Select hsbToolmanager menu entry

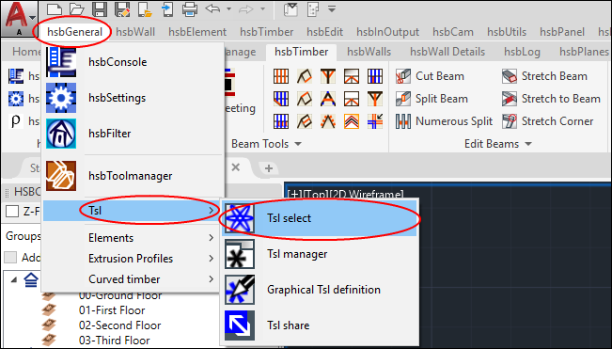coord(133,176)
